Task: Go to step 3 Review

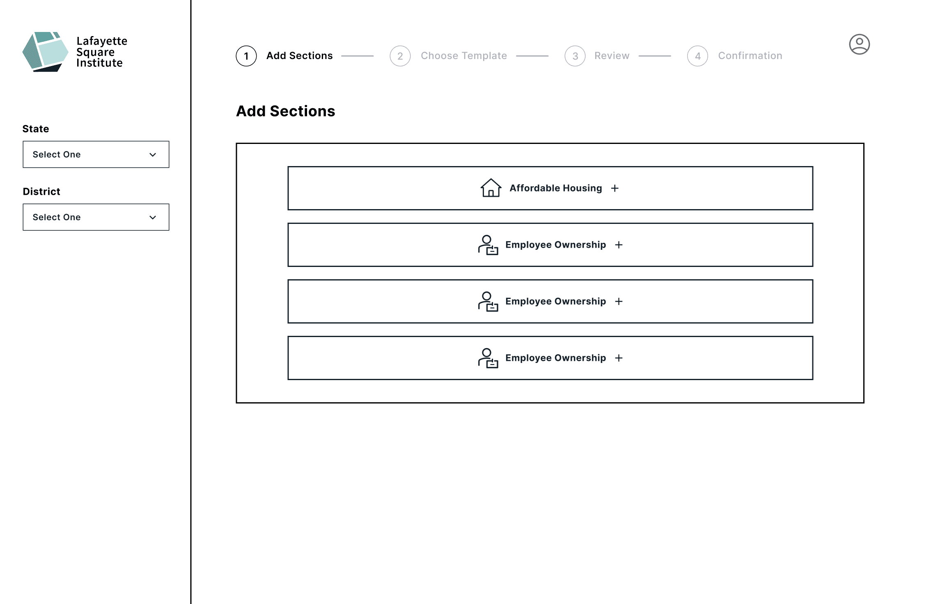Action: pyautogui.click(x=611, y=56)
